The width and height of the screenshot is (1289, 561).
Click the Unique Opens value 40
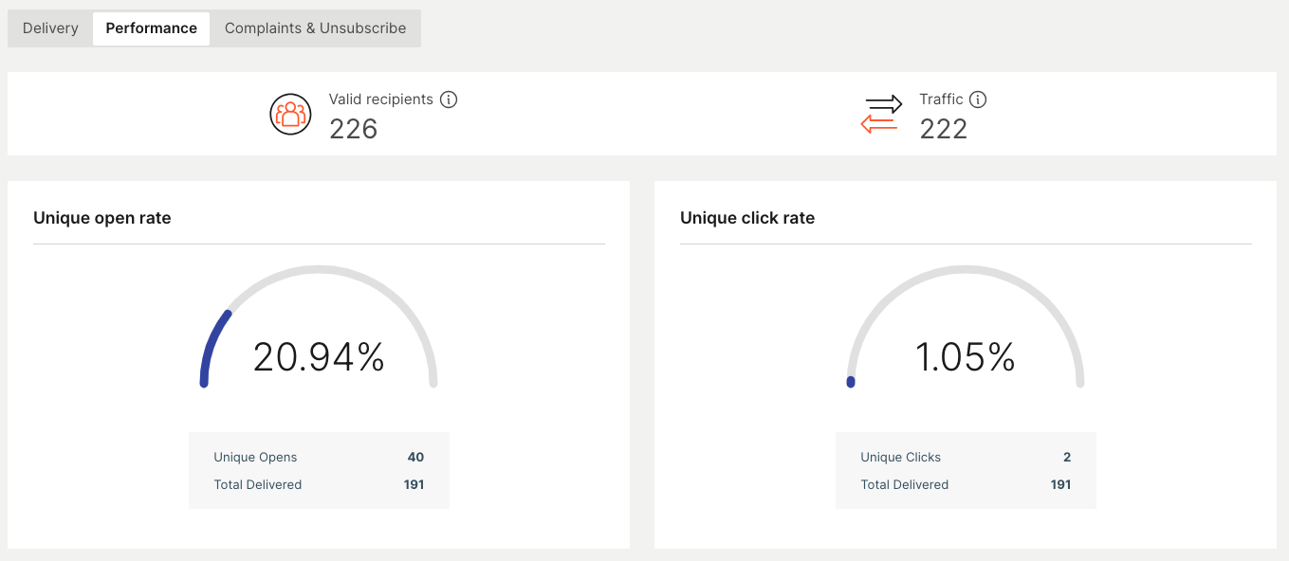tap(415, 458)
